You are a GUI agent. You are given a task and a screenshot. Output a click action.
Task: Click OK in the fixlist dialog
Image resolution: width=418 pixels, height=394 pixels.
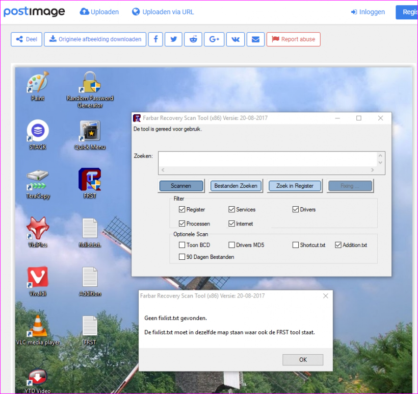point(303,360)
